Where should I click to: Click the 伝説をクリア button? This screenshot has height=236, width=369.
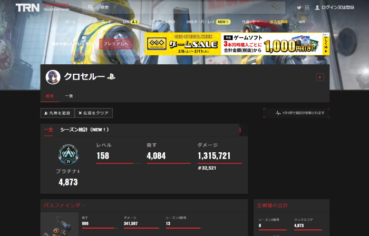click(94, 113)
